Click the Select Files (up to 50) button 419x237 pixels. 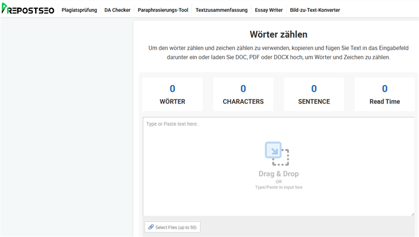[x=173, y=227]
